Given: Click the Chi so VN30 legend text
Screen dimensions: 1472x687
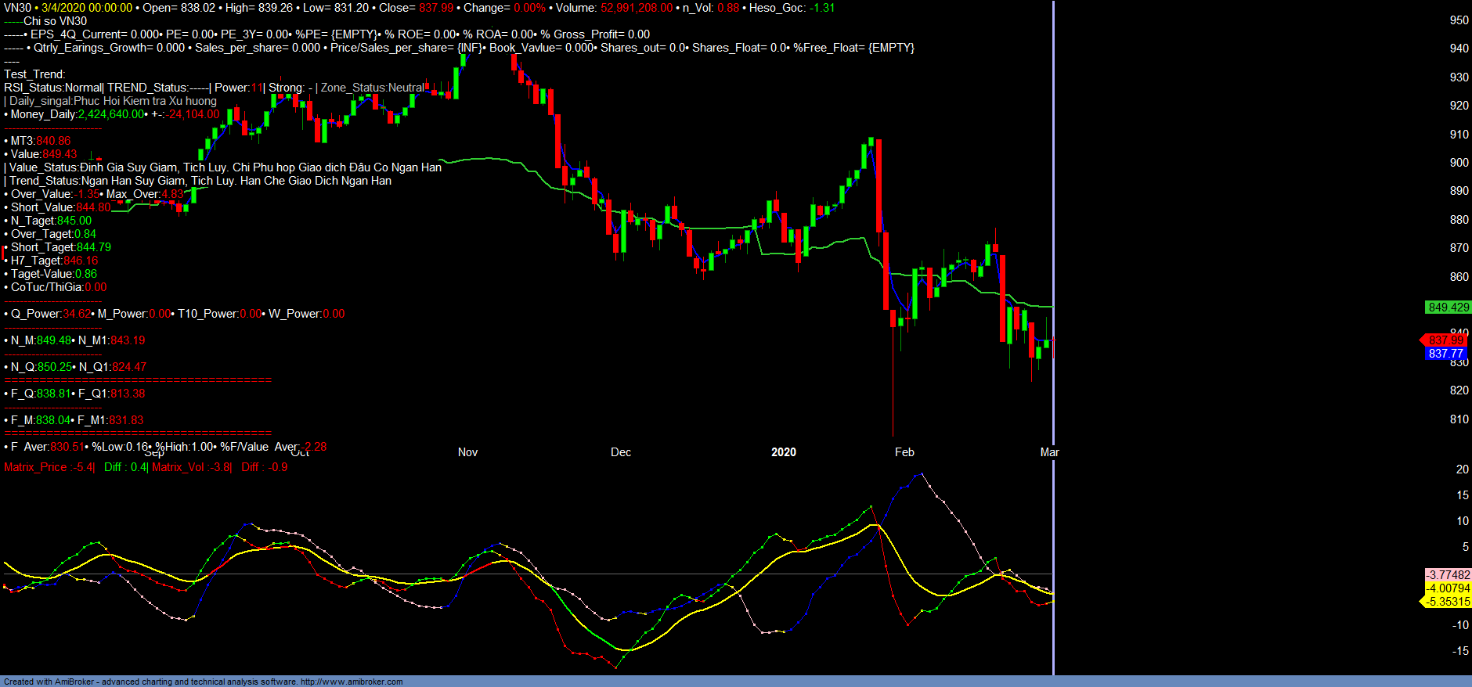Looking at the screenshot, I should [55, 21].
